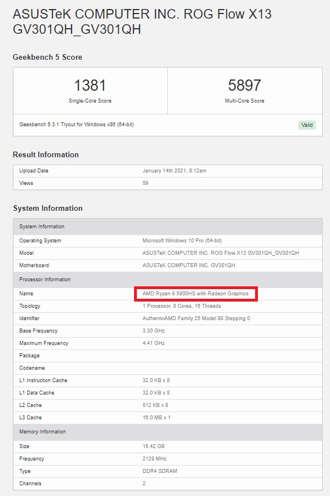The width and height of the screenshot is (330, 496).
Task: Click the Memory Information section header
Action: coord(168,432)
